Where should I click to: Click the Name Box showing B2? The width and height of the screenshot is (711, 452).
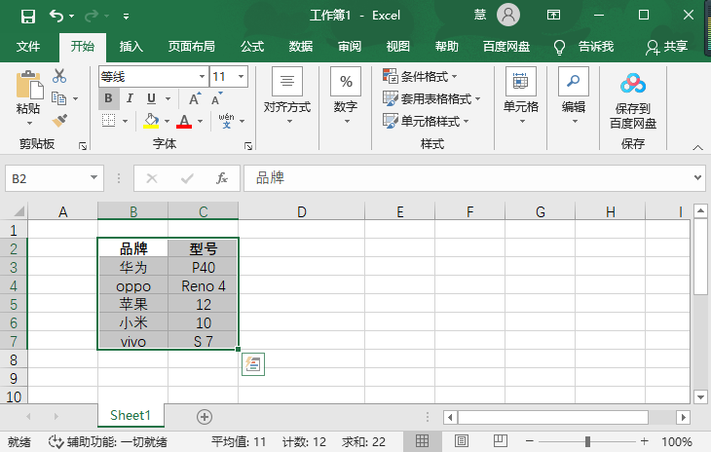click(x=47, y=178)
